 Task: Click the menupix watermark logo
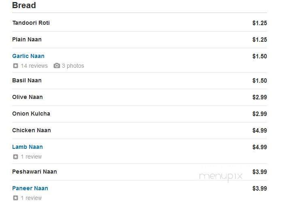(x=221, y=176)
